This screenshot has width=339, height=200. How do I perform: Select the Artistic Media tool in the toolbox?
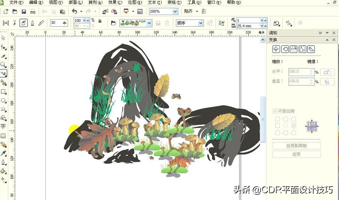[x=3, y=74]
